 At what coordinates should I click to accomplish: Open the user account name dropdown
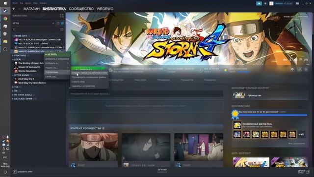coord(284,3)
